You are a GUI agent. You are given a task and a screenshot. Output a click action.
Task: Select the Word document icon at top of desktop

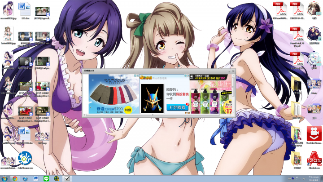25,11
